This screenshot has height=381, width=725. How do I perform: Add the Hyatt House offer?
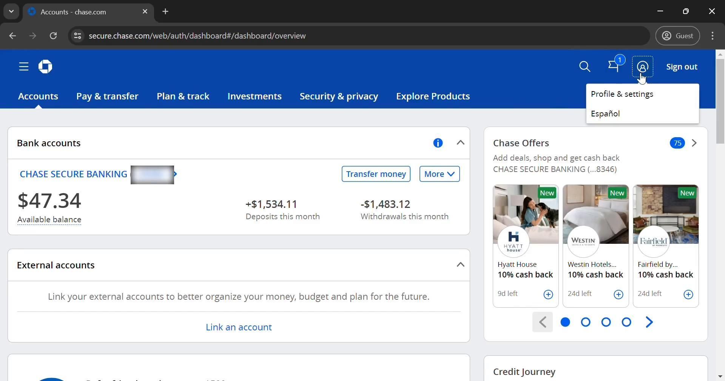tap(548, 294)
